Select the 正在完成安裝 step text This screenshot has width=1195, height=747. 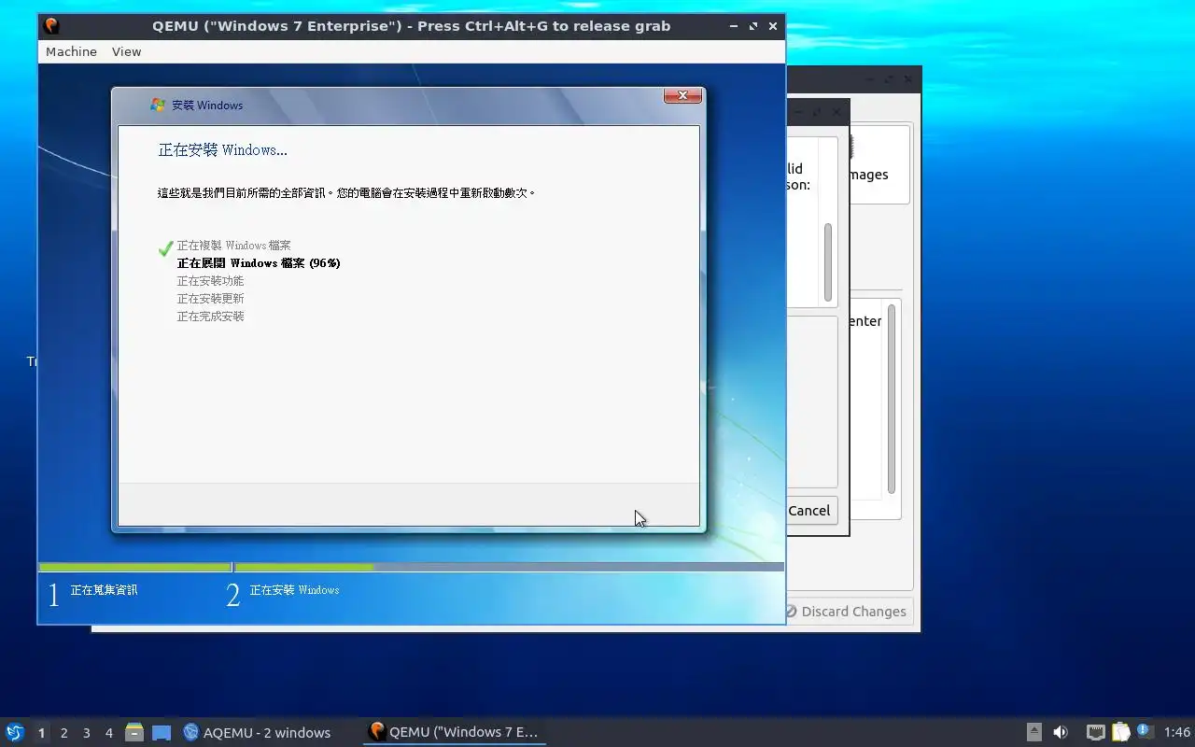tap(210, 317)
